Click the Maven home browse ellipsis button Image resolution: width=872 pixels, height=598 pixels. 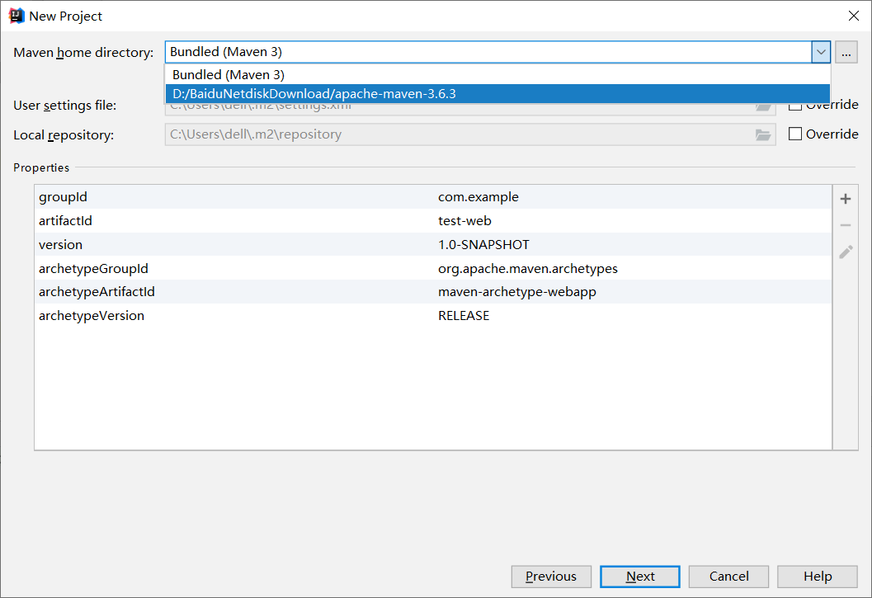click(846, 52)
